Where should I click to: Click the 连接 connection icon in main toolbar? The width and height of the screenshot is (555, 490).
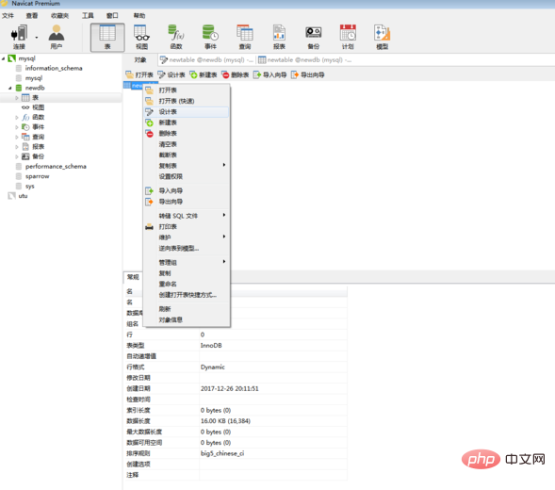tap(19, 37)
